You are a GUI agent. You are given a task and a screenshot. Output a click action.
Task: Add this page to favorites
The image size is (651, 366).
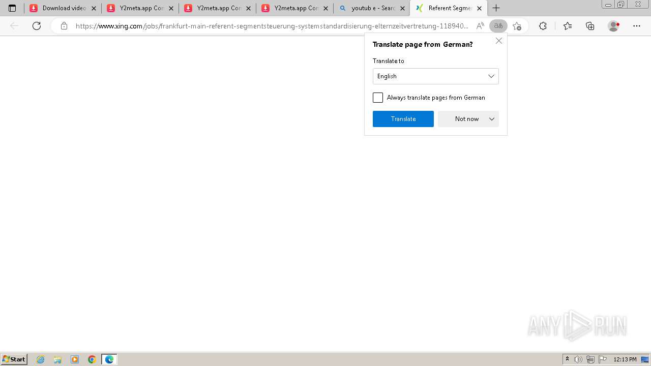pyautogui.click(x=517, y=26)
